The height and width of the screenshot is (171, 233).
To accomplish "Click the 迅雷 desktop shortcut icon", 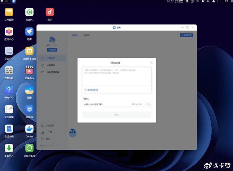I will click(x=29, y=32).
